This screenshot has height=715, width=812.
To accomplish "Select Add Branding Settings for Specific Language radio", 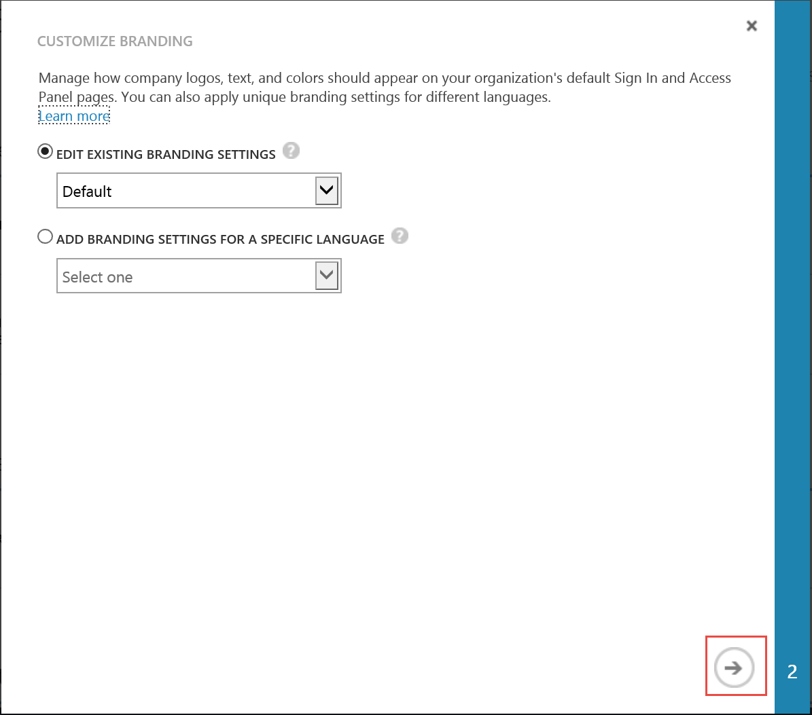I will 45,237.
